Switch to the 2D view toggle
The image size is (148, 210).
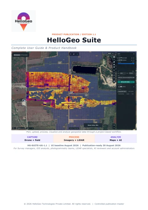coord(109,54)
